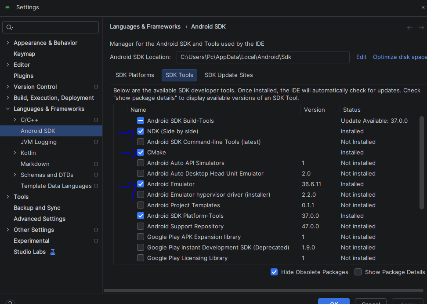
Task: Expand Build, Execution, Deployment section
Action: 7,98
